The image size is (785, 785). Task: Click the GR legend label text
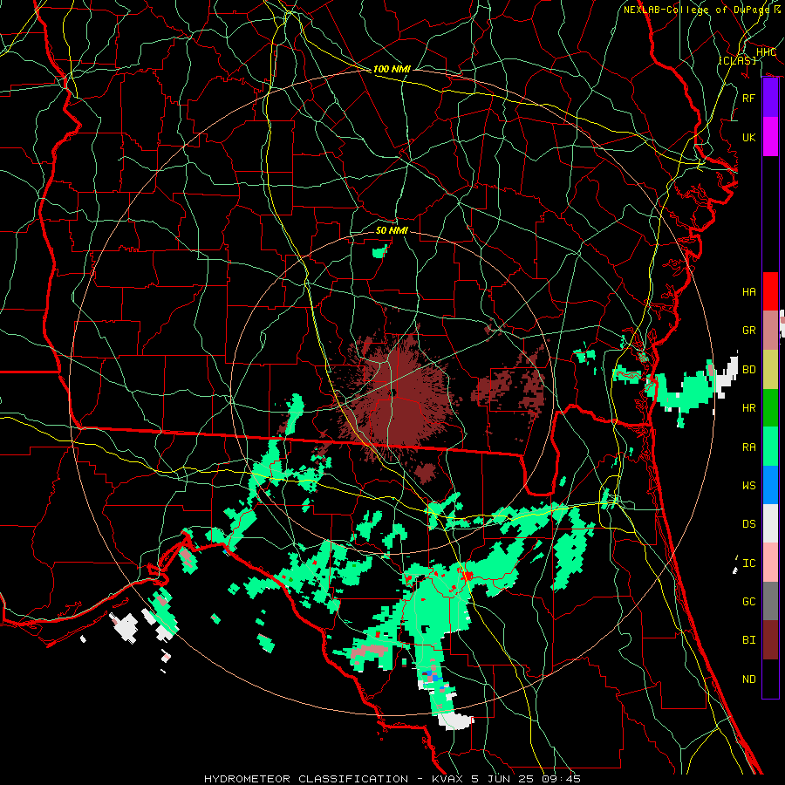coord(749,331)
